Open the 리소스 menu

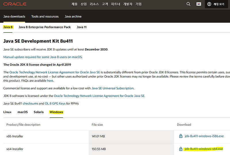coord(94,4)
